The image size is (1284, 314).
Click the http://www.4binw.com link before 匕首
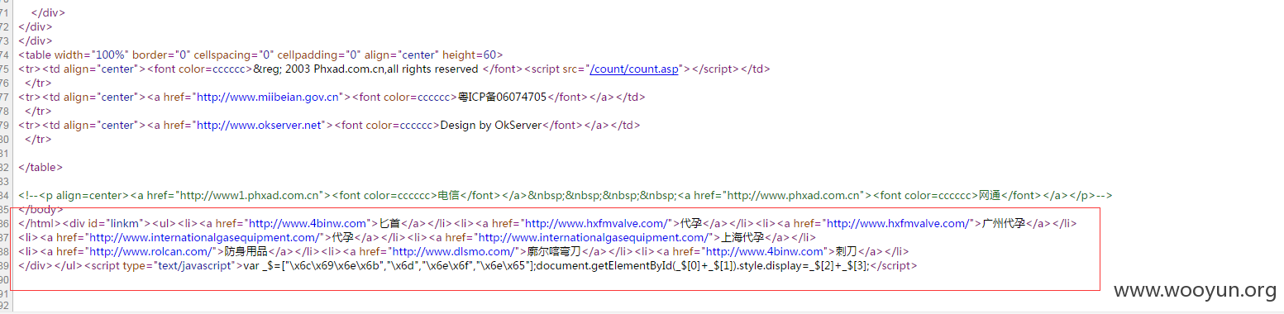click(308, 223)
